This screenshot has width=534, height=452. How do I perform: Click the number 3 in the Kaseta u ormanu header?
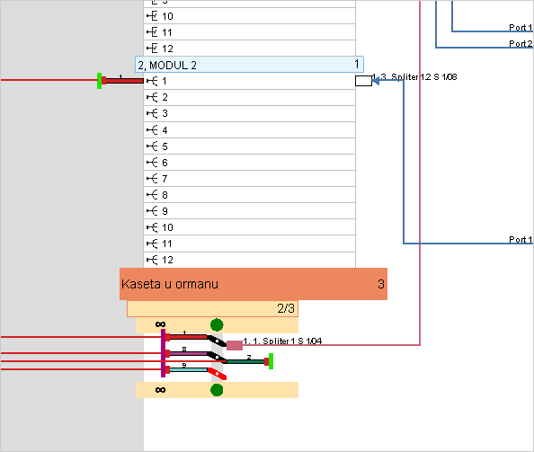(x=381, y=284)
